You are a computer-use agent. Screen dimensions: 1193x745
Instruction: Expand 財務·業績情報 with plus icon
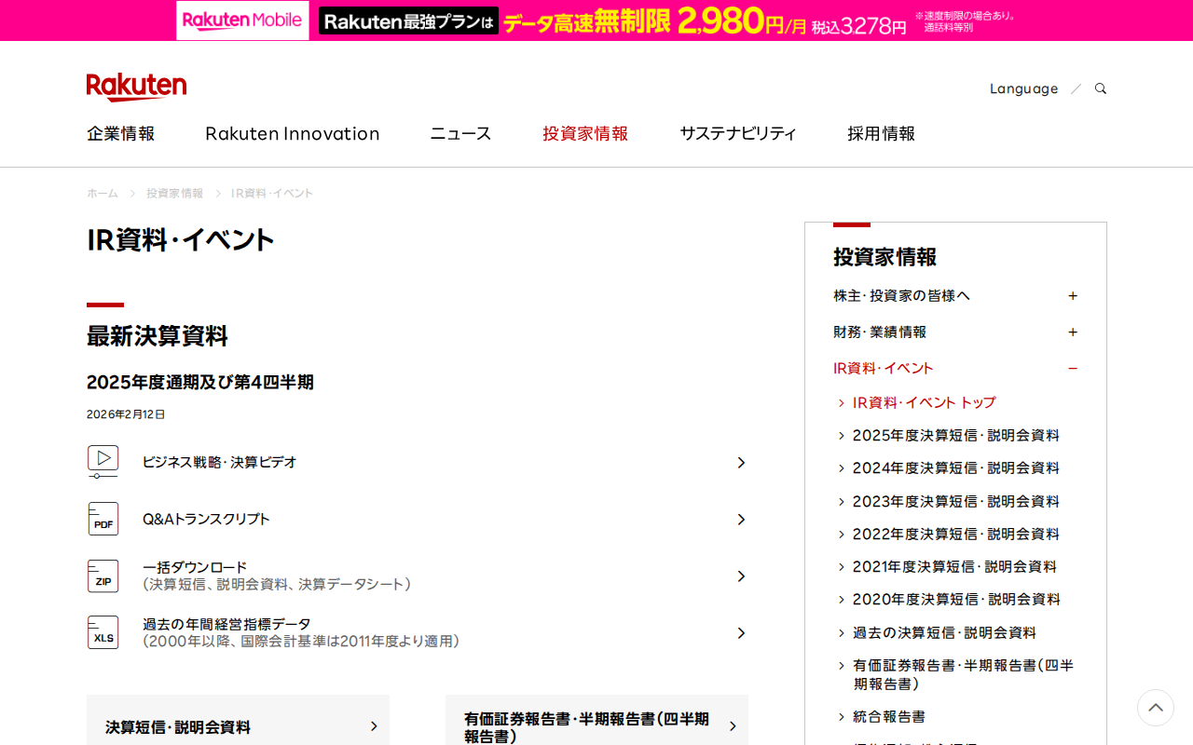tap(1073, 332)
